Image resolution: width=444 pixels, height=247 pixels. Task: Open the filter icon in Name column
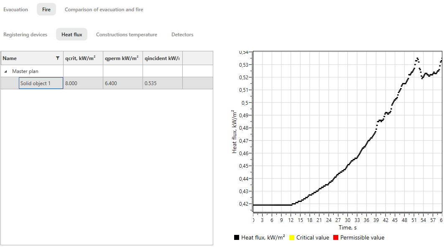click(58, 58)
